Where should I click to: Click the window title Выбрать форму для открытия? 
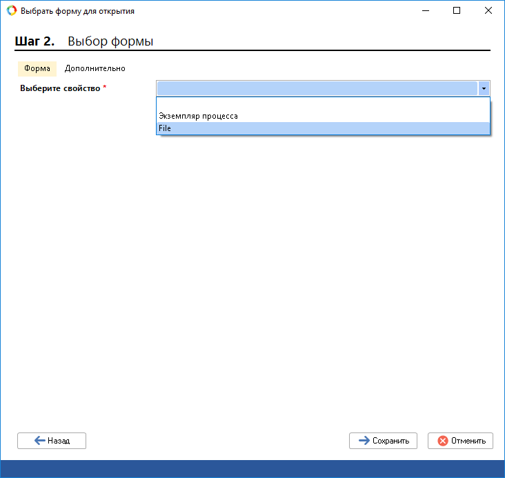[77, 11]
